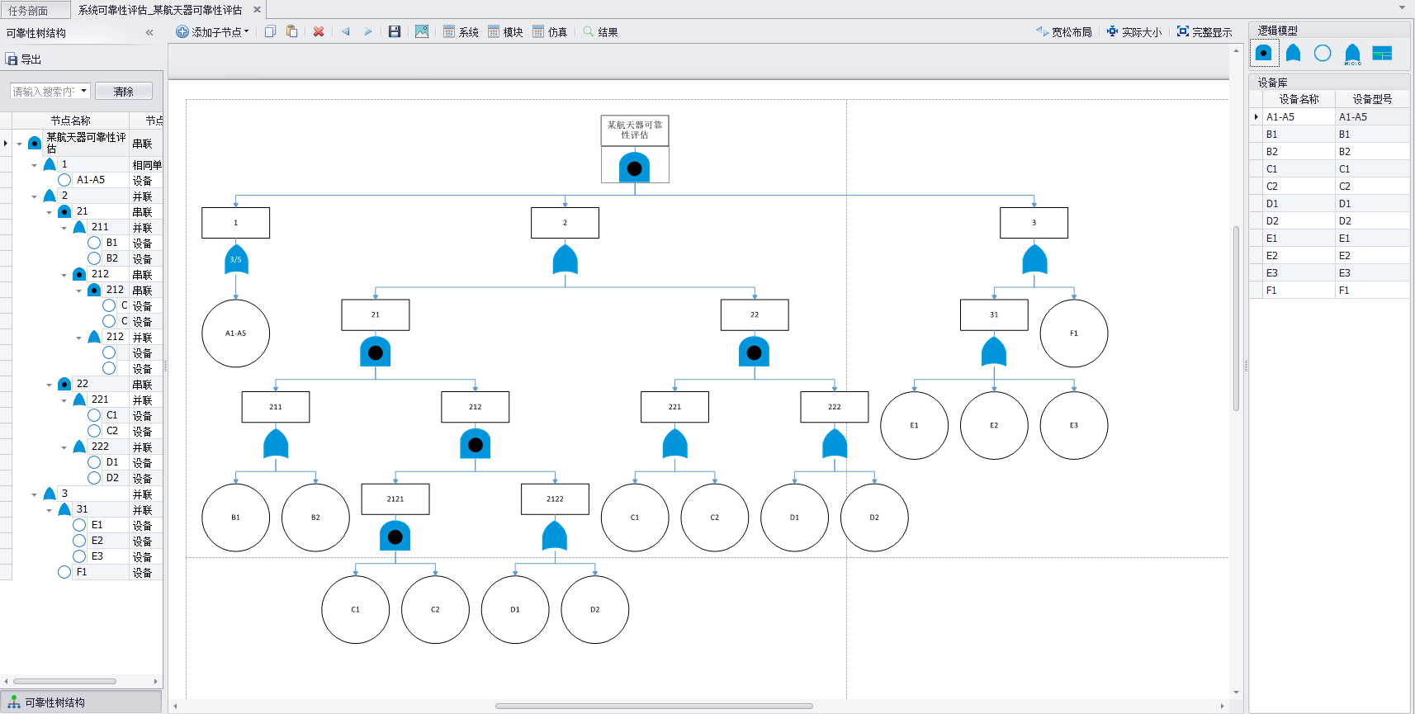Image resolution: width=1415 pixels, height=714 pixels.
Task: Open the tab list dropdown arrow at top right
Action: pos(1402,7)
